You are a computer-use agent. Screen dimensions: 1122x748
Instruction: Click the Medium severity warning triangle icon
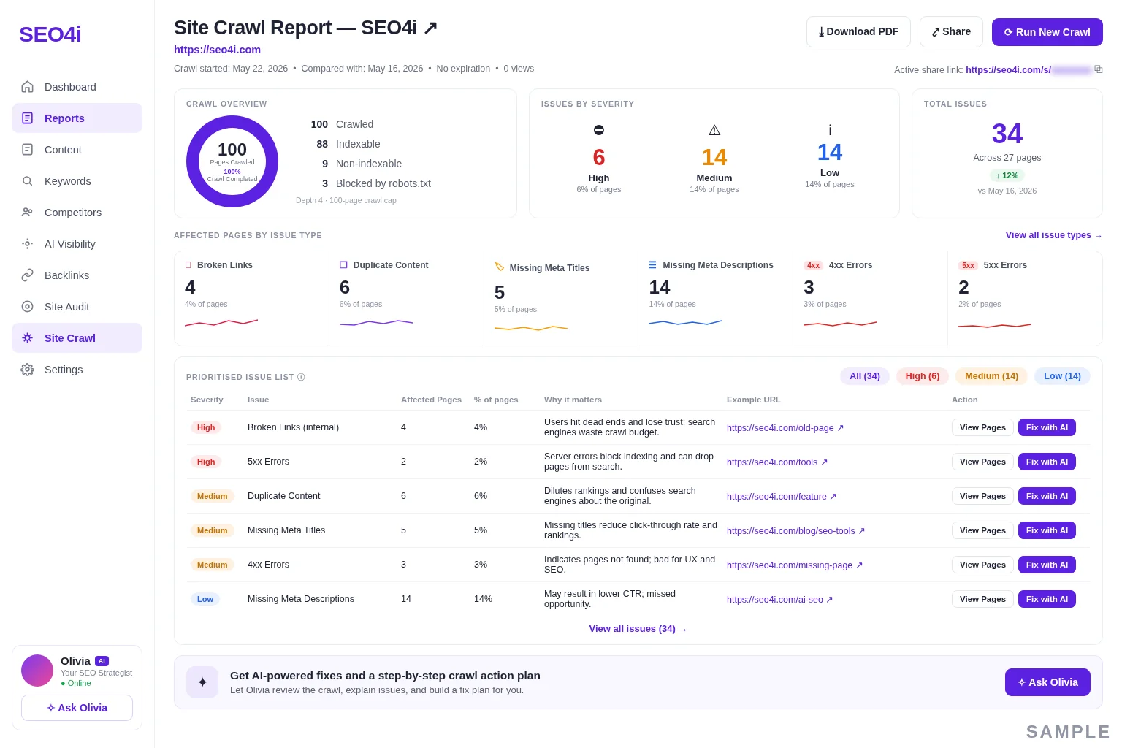click(x=714, y=130)
